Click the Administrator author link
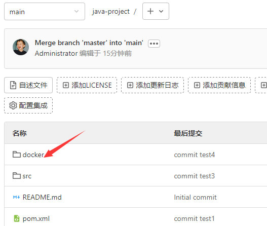 pyautogui.click(x=56, y=53)
